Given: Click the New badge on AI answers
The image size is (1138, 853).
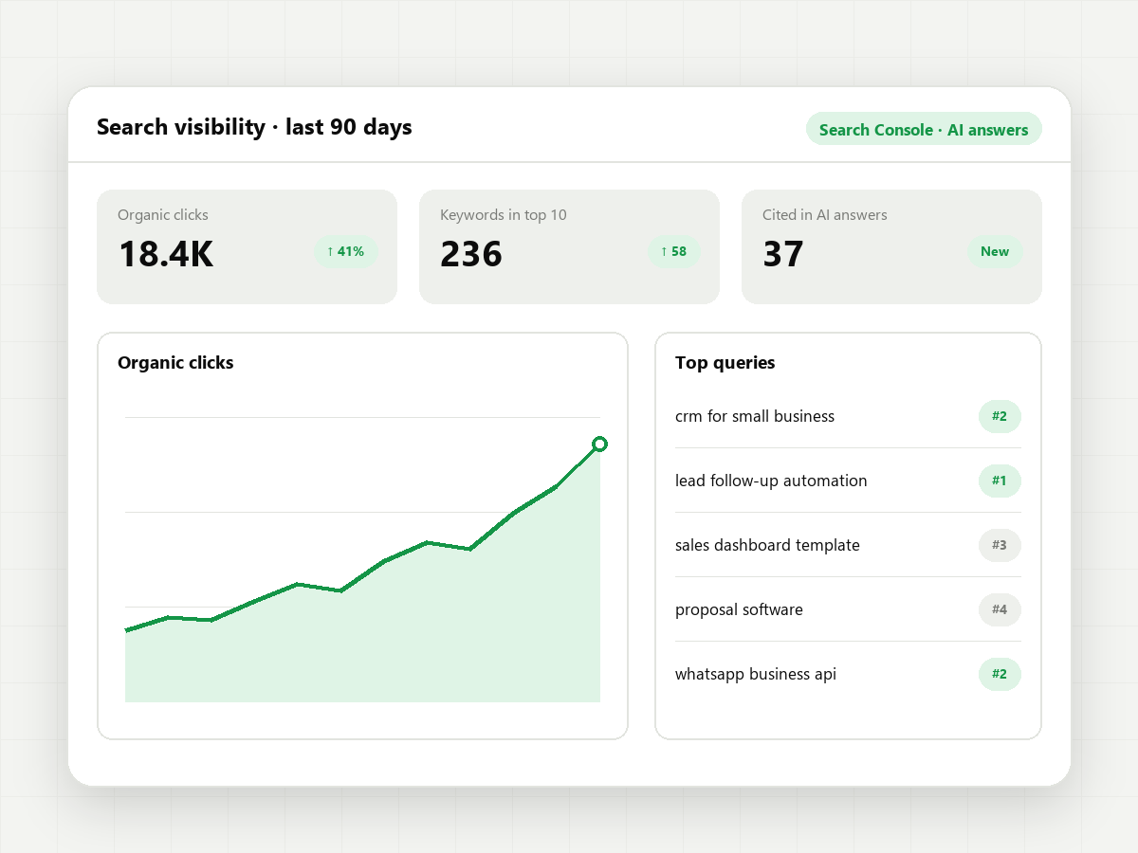Looking at the screenshot, I should pos(995,251).
